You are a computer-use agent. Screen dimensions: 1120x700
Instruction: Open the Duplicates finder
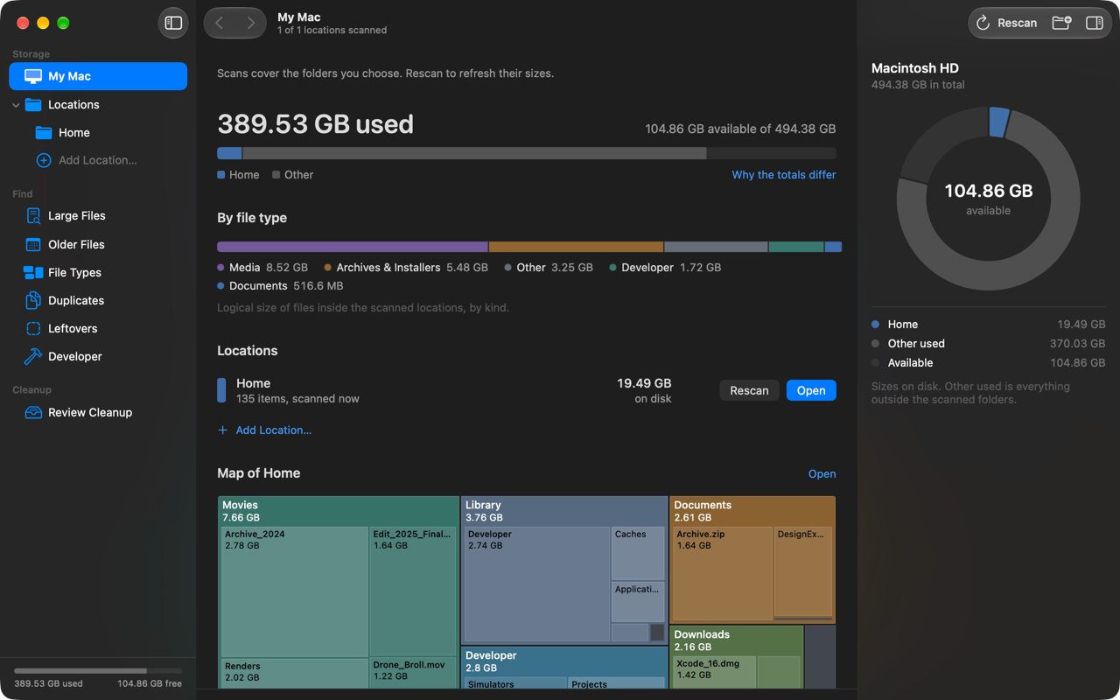(98, 300)
